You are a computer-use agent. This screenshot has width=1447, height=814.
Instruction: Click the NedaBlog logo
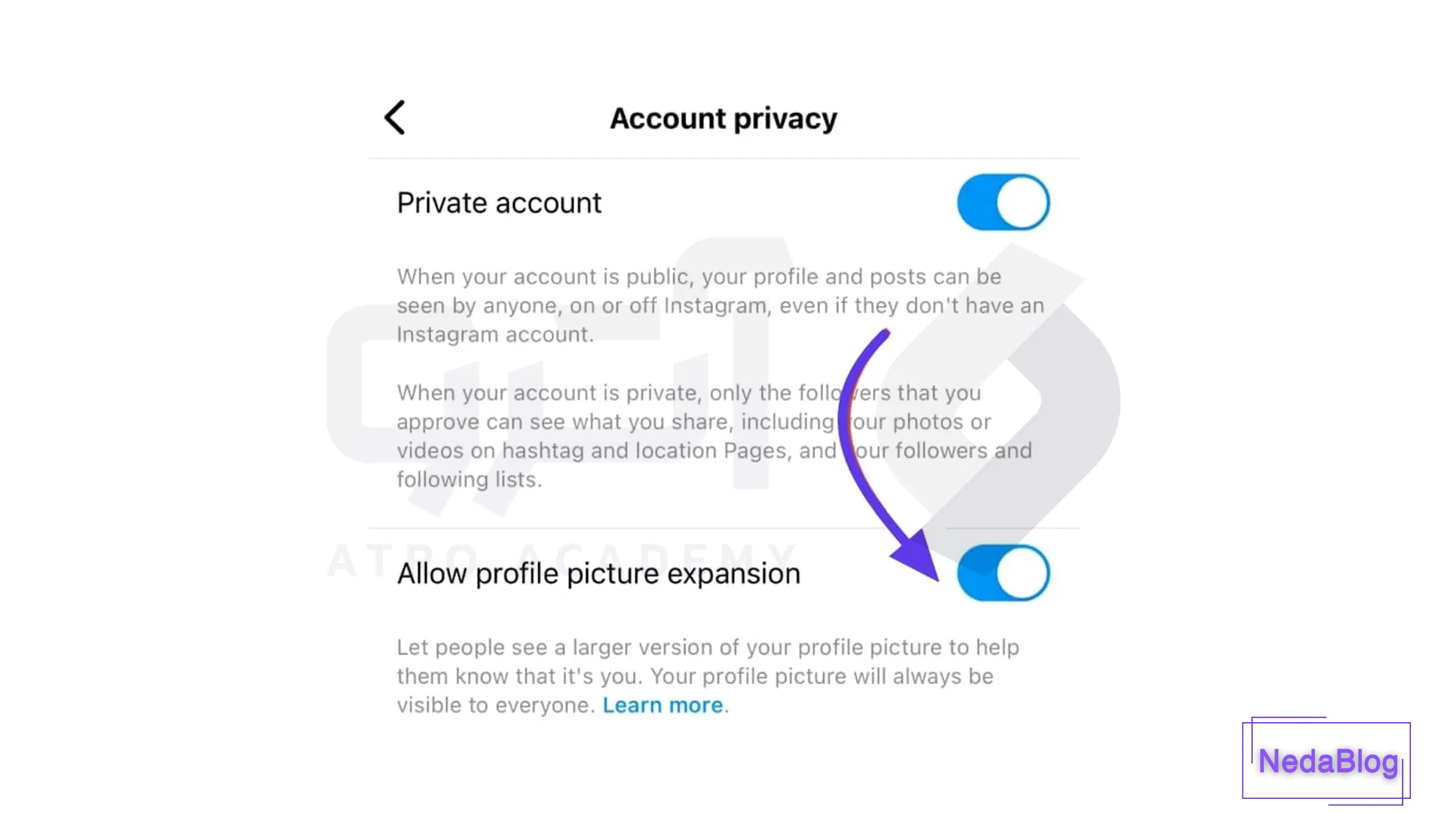coord(1327,761)
